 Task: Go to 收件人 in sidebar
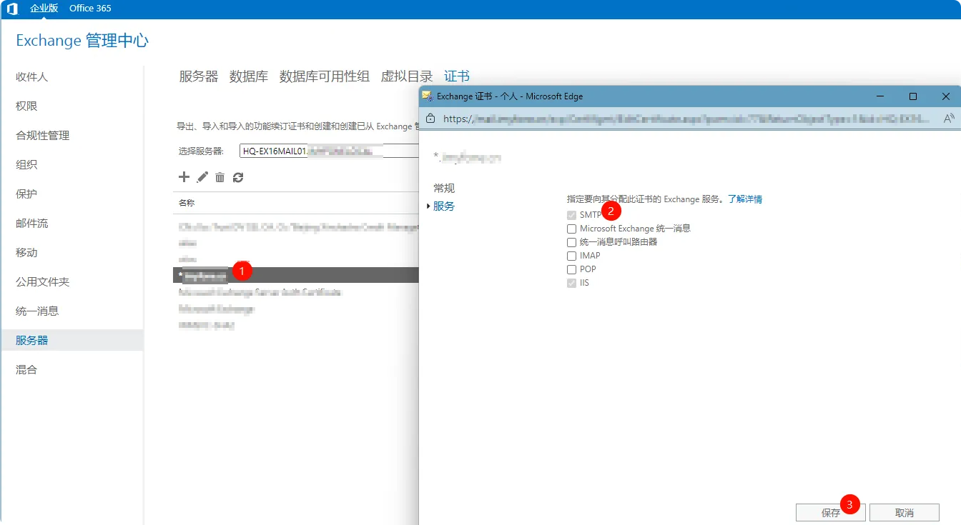coord(32,76)
